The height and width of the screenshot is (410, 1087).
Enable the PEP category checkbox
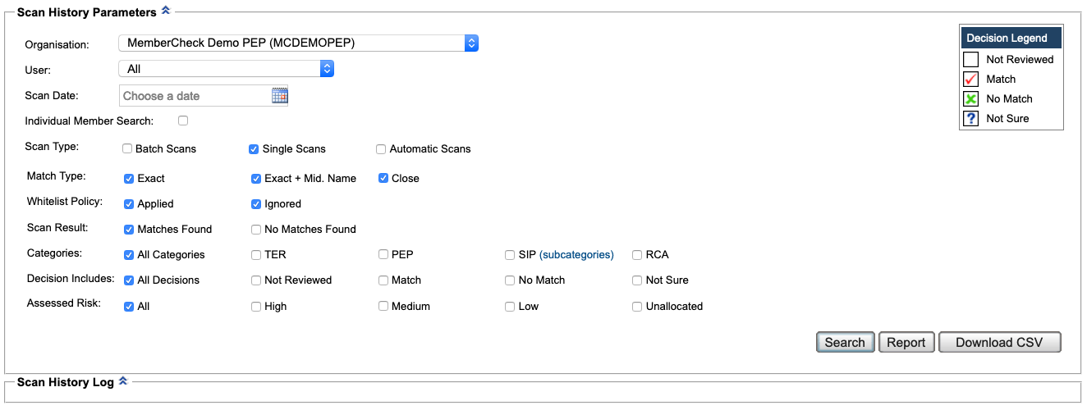pyautogui.click(x=383, y=254)
